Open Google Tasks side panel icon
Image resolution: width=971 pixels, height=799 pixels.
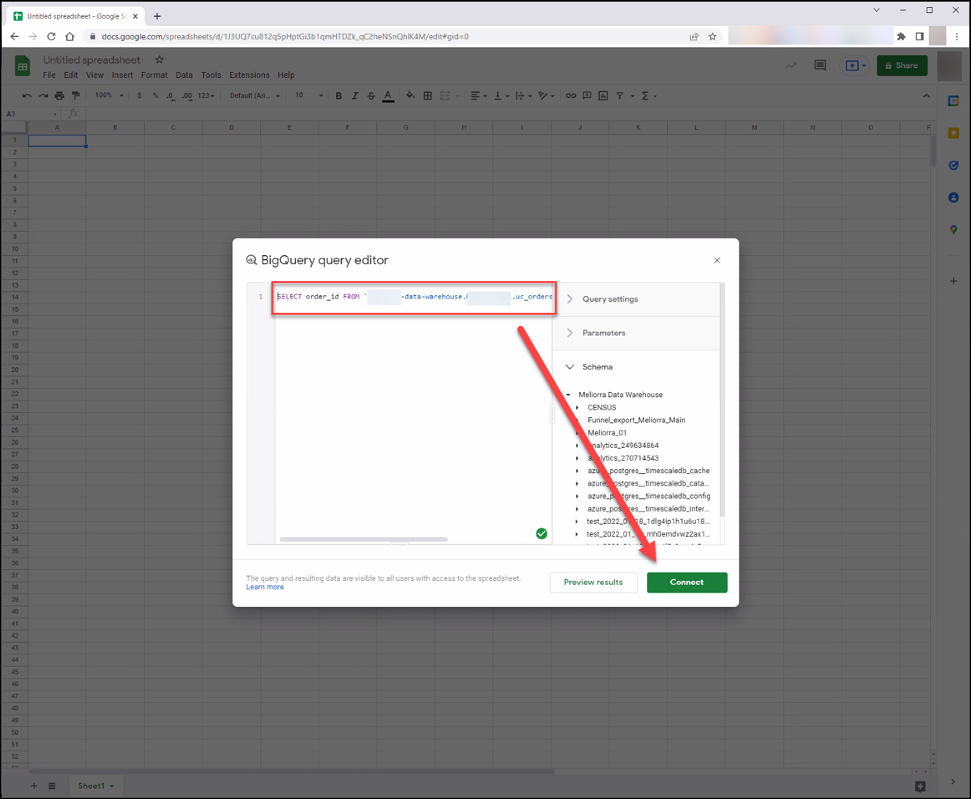[x=953, y=165]
